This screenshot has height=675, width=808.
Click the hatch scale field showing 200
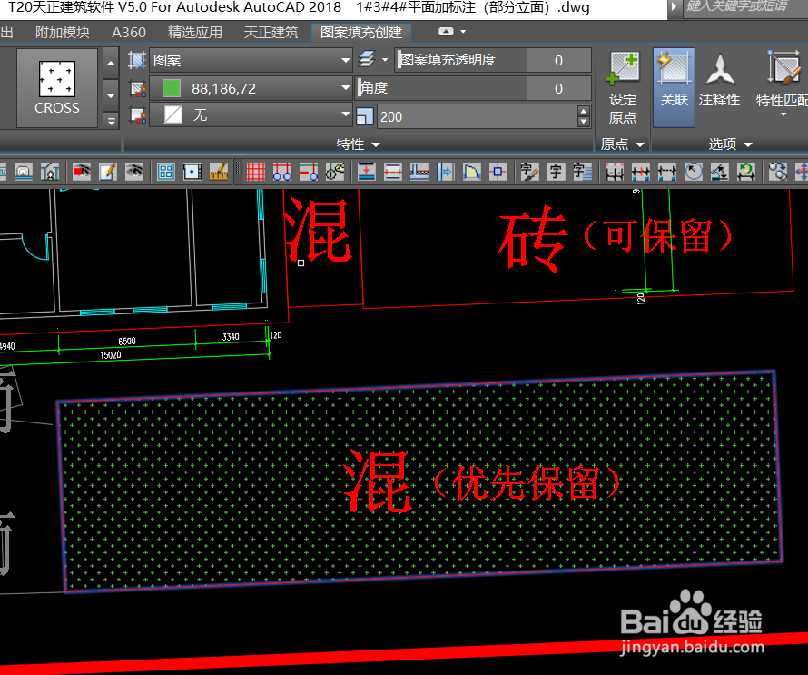pos(477,116)
